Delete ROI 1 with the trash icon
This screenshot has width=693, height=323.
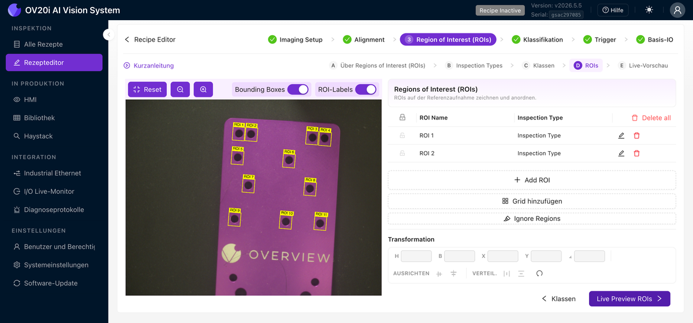pyautogui.click(x=636, y=136)
